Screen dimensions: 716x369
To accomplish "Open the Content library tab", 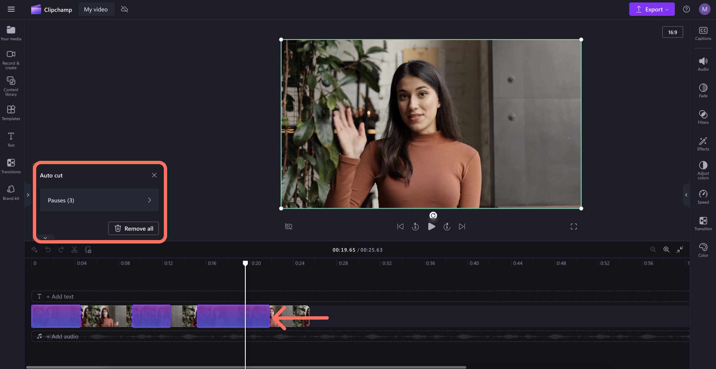I will (11, 86).
